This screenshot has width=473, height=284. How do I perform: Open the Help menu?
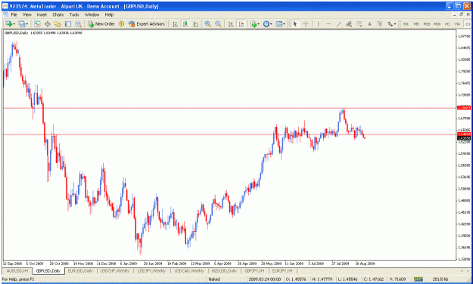(109, 14)
